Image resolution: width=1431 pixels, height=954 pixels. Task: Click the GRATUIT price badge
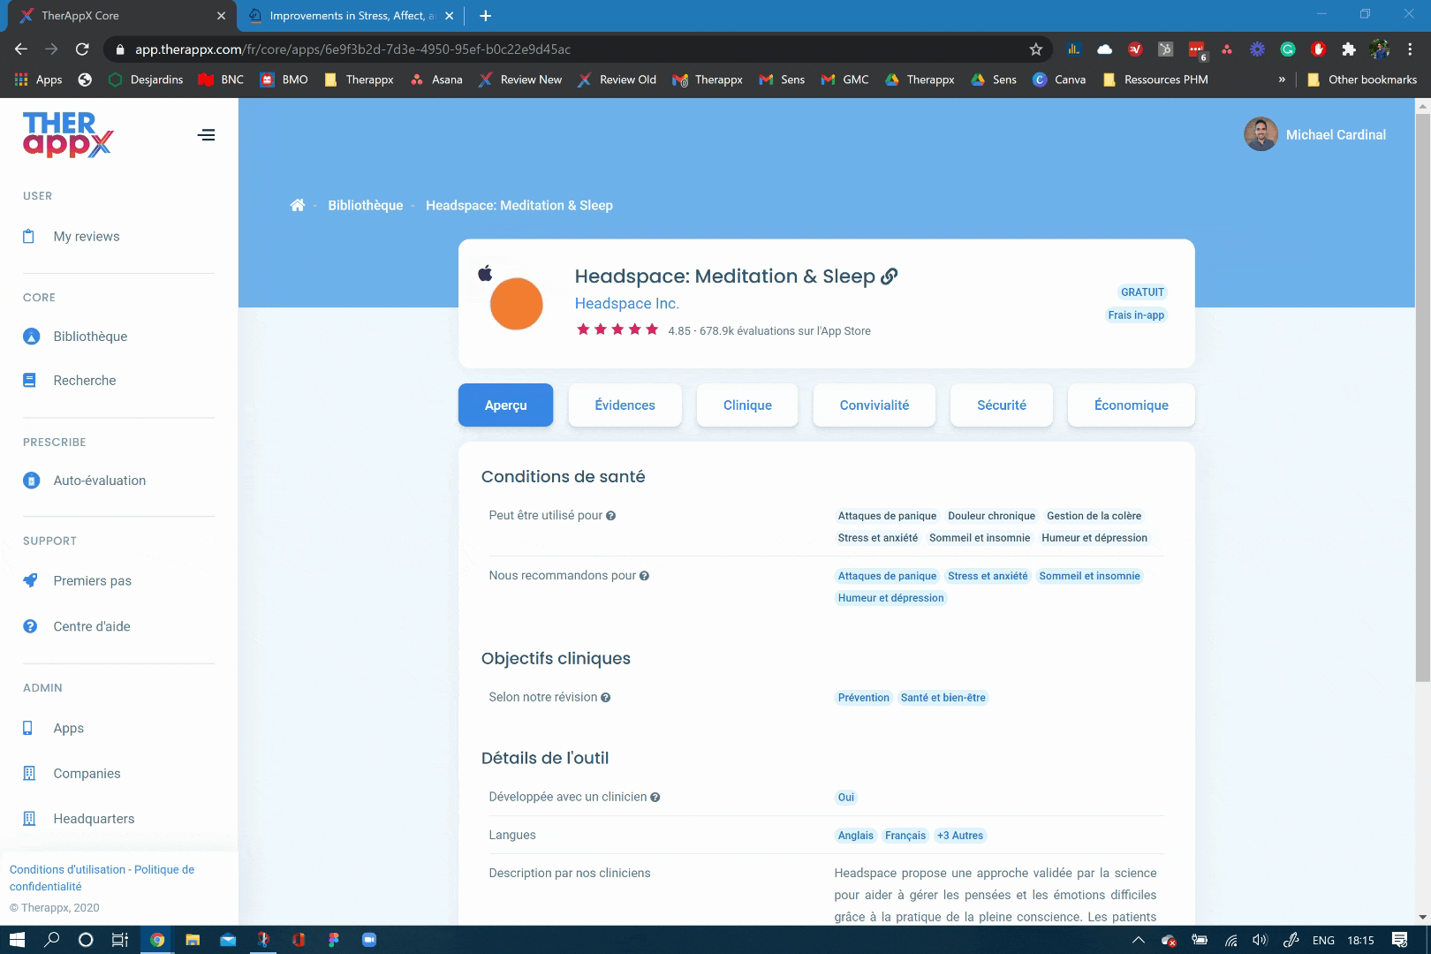[x=1142, y=292]
